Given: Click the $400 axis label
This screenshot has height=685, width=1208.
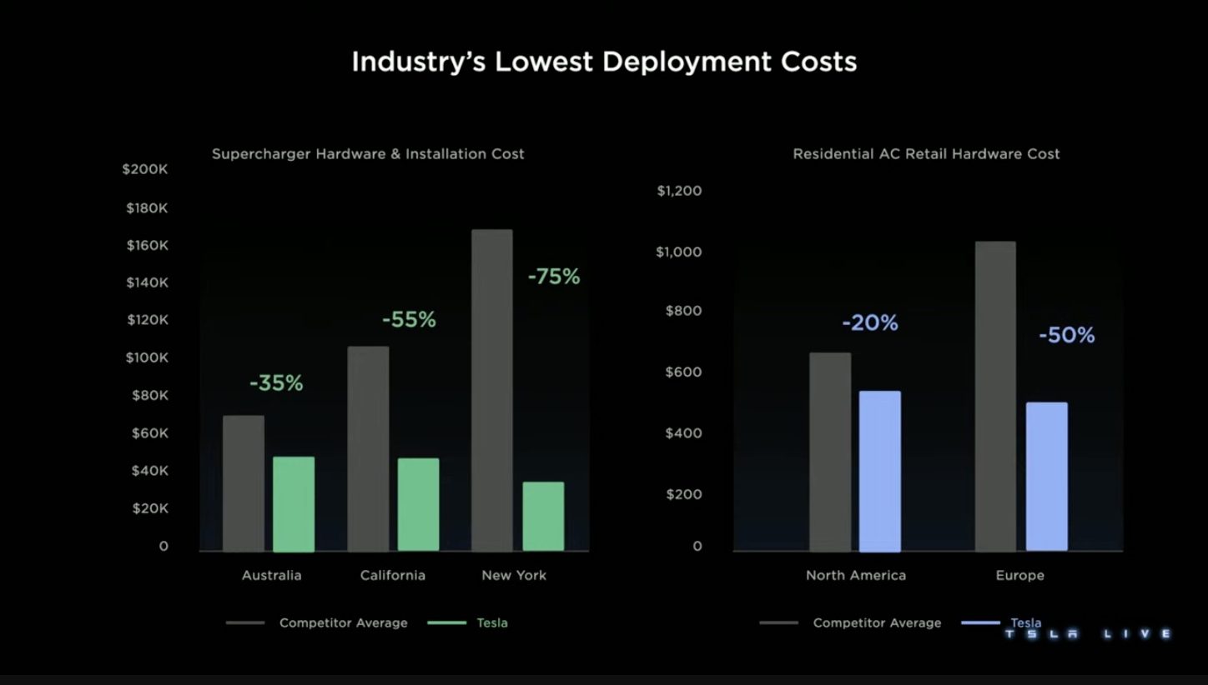Looking at the screenshot, I should [x=683, y=433].
